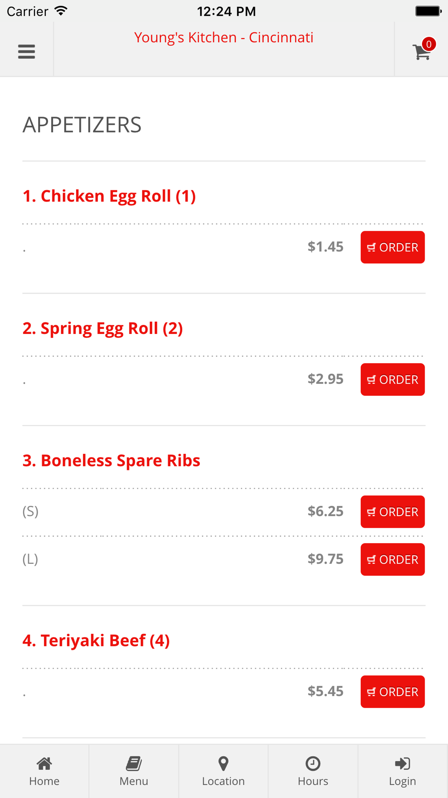Order the Chicken Egg Roll for $1.45
The image size is (448, 798).
tap(392, 247)
